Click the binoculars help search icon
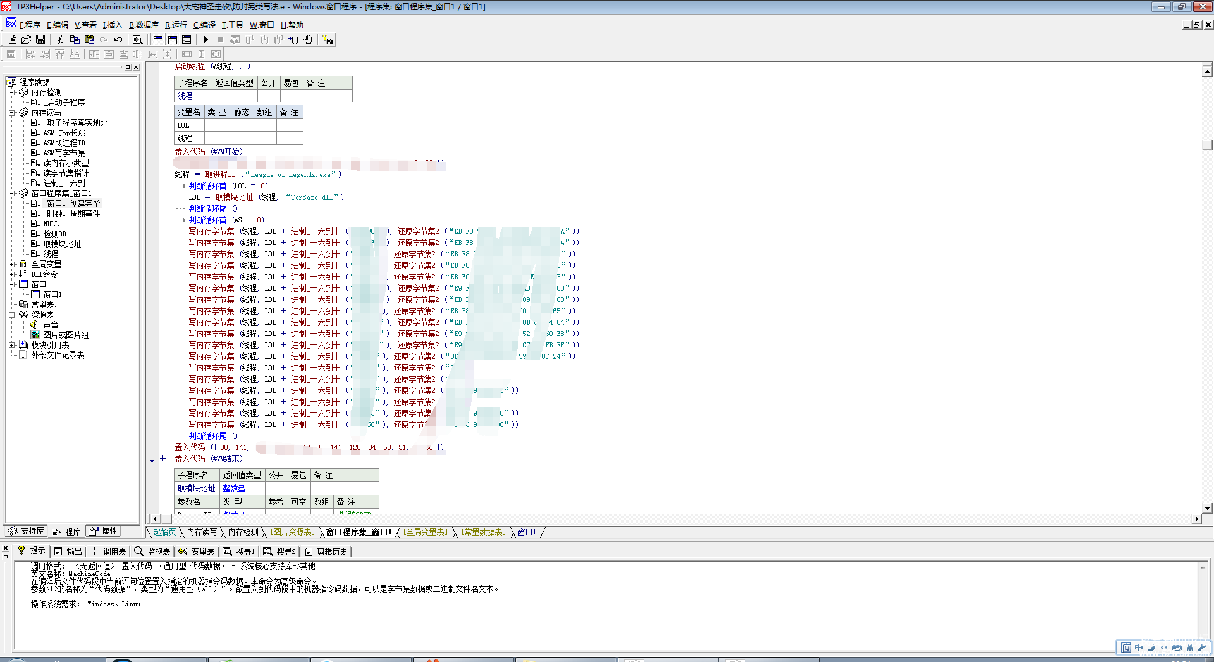Viewport: 1214px width, 662px height. (x=328, y=40)
